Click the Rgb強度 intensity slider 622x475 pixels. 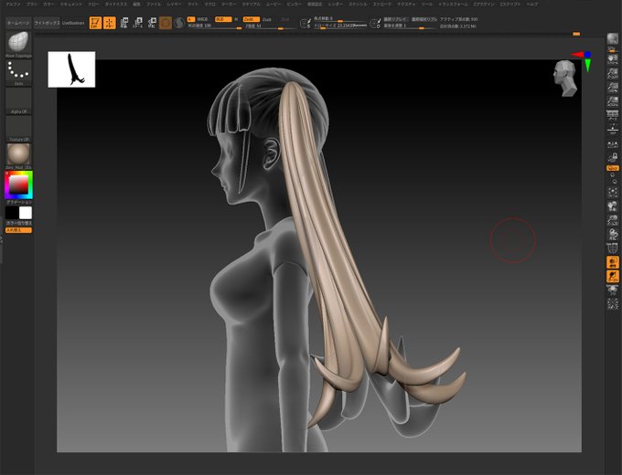(x=214, y=26)
